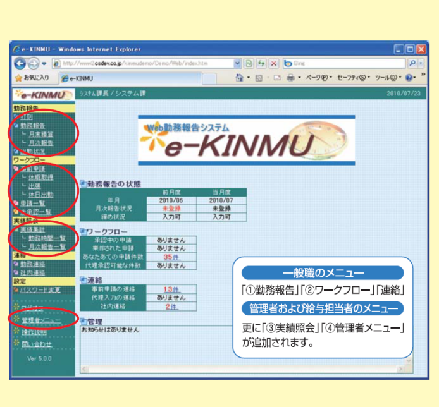
Task: Click the browser Forward arrow button
Action: [34, 63]
